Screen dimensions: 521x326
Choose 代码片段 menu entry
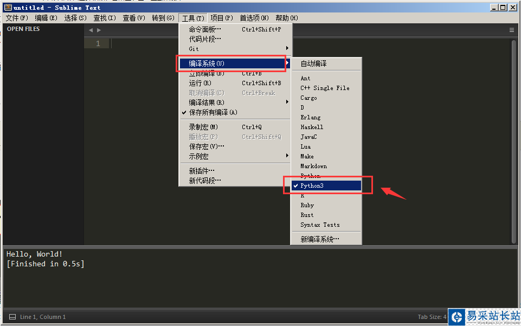click(x=235, y=39)
